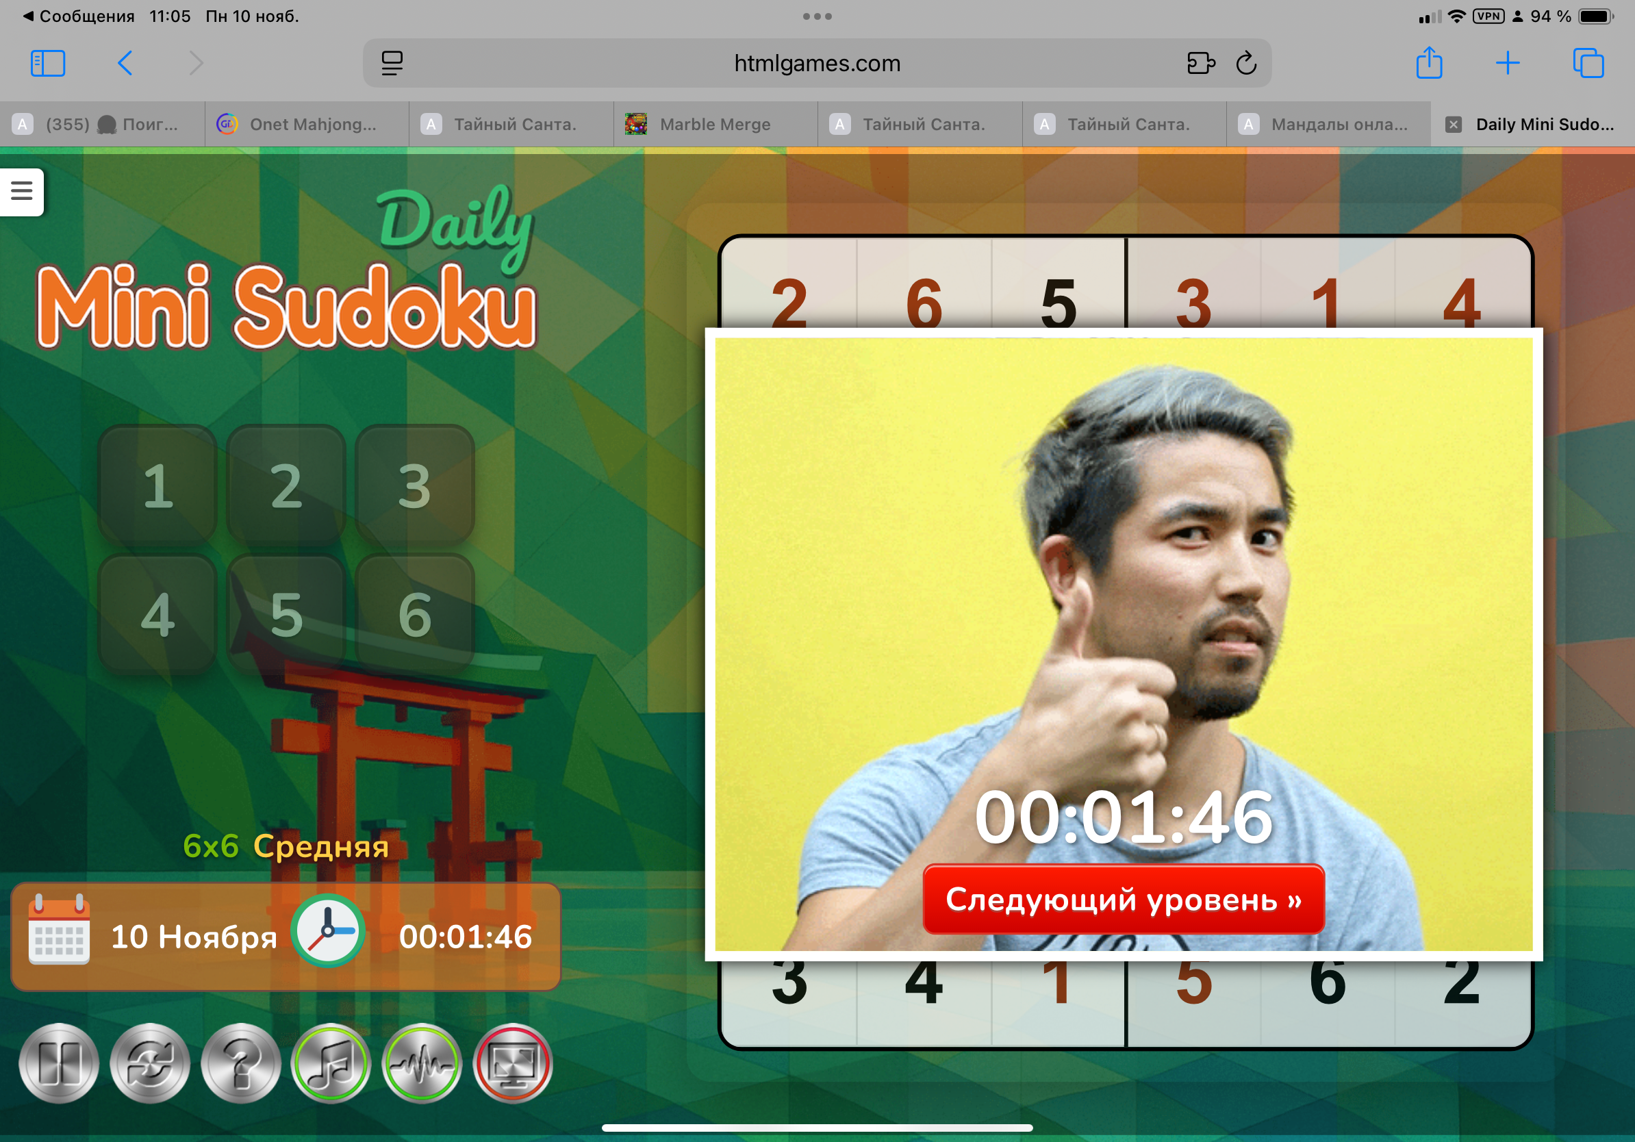Click Следующий уровень button
The width and height of the screenshot is (1635, 1142).
coord(1123,899)
